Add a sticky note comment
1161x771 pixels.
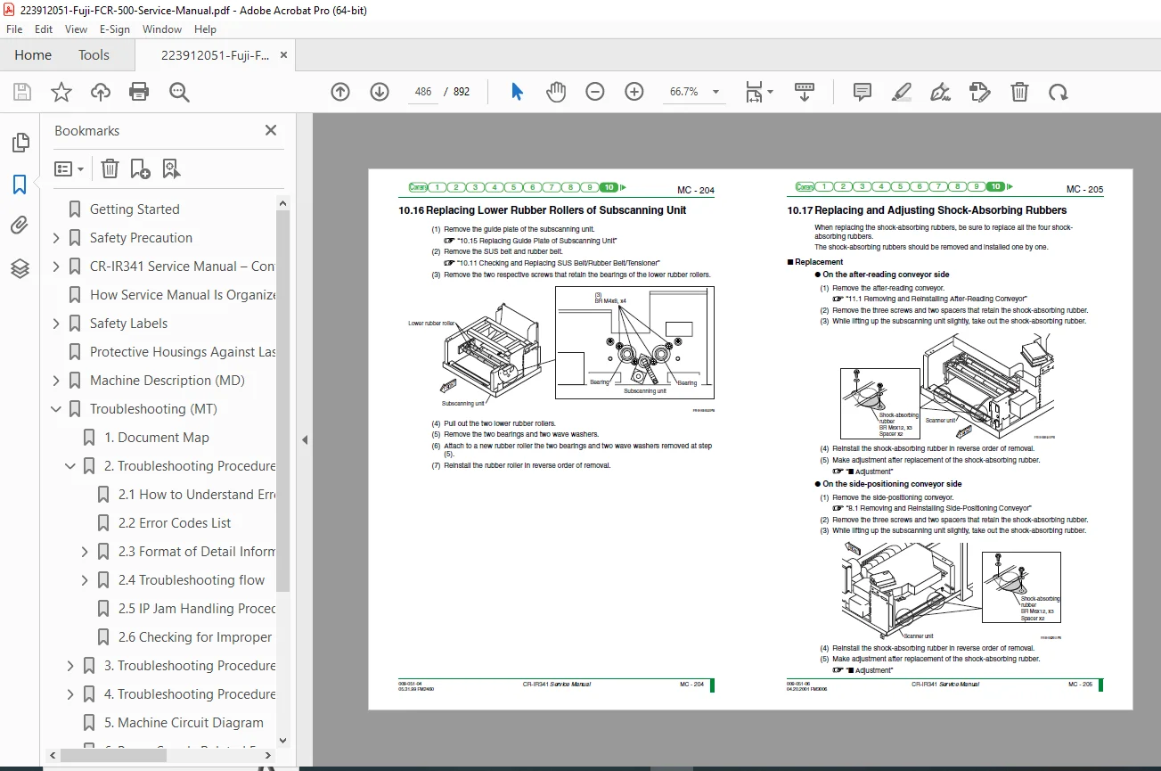(862, 92)
